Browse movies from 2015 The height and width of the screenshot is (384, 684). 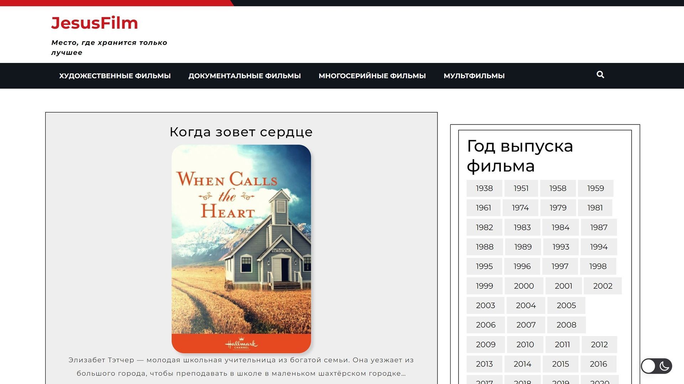560,364
